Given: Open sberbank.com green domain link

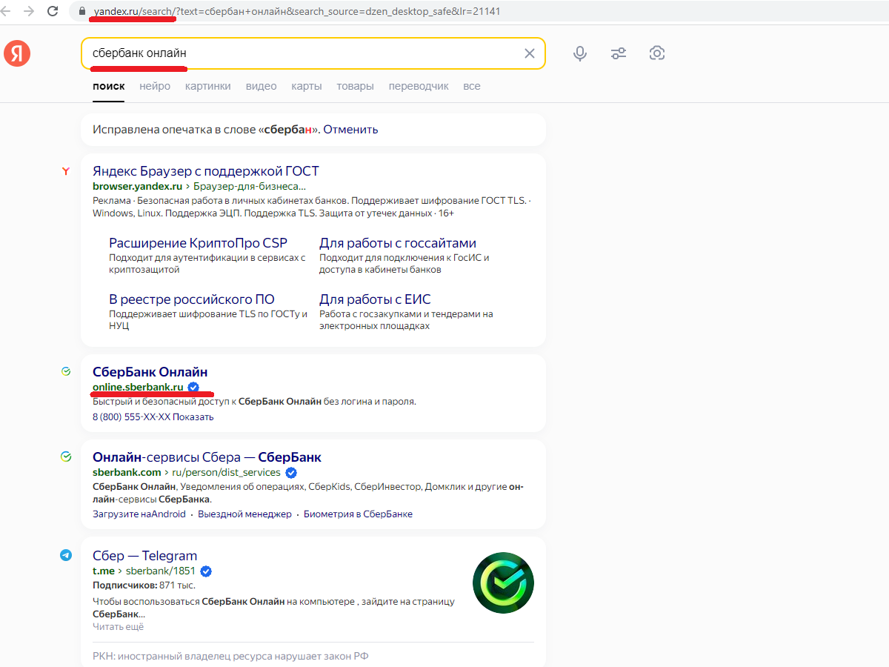Looking at the screenshot, I should click(127, 472).
